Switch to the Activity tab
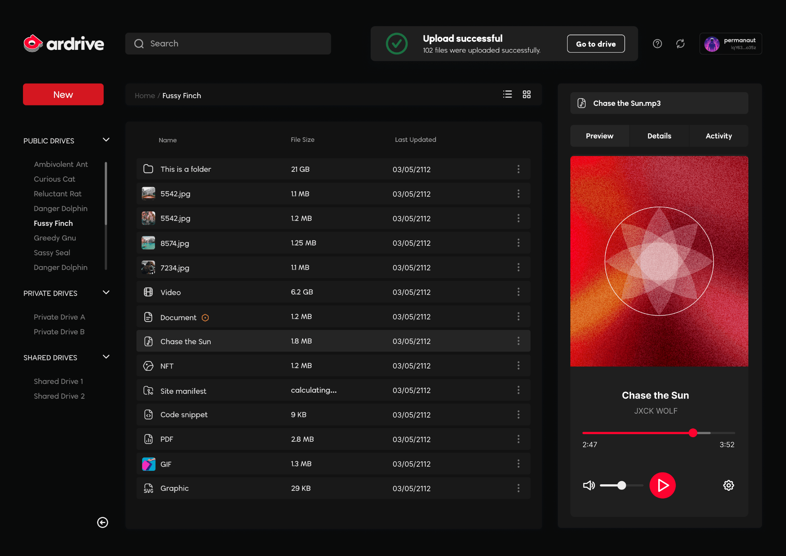The image size is (786, 556). coord(719,136)
